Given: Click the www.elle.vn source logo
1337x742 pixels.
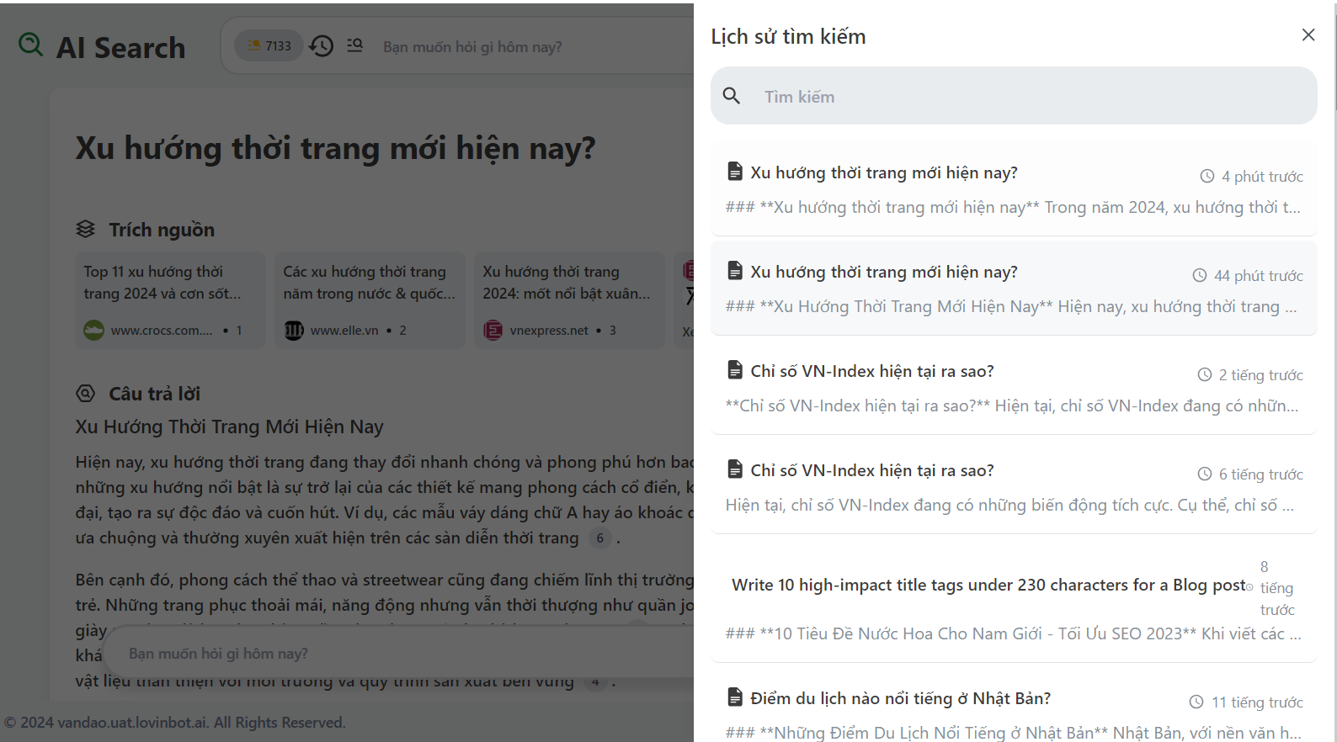Looking at the screenshot, I should 294,331.
